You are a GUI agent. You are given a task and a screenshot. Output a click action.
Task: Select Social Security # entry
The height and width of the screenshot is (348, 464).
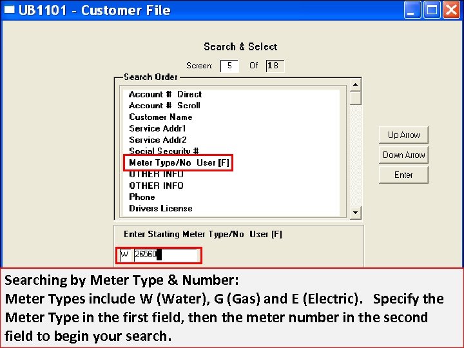click(x=164, y=151)
